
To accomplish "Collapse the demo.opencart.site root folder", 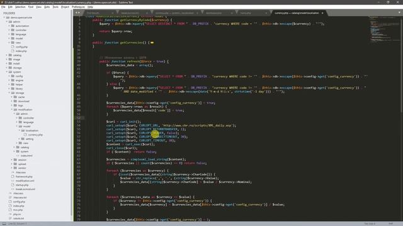I will point(4,18).
